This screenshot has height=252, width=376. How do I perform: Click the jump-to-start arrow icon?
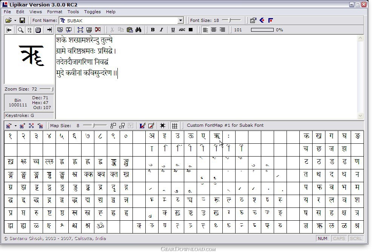(x=9, y=30)
